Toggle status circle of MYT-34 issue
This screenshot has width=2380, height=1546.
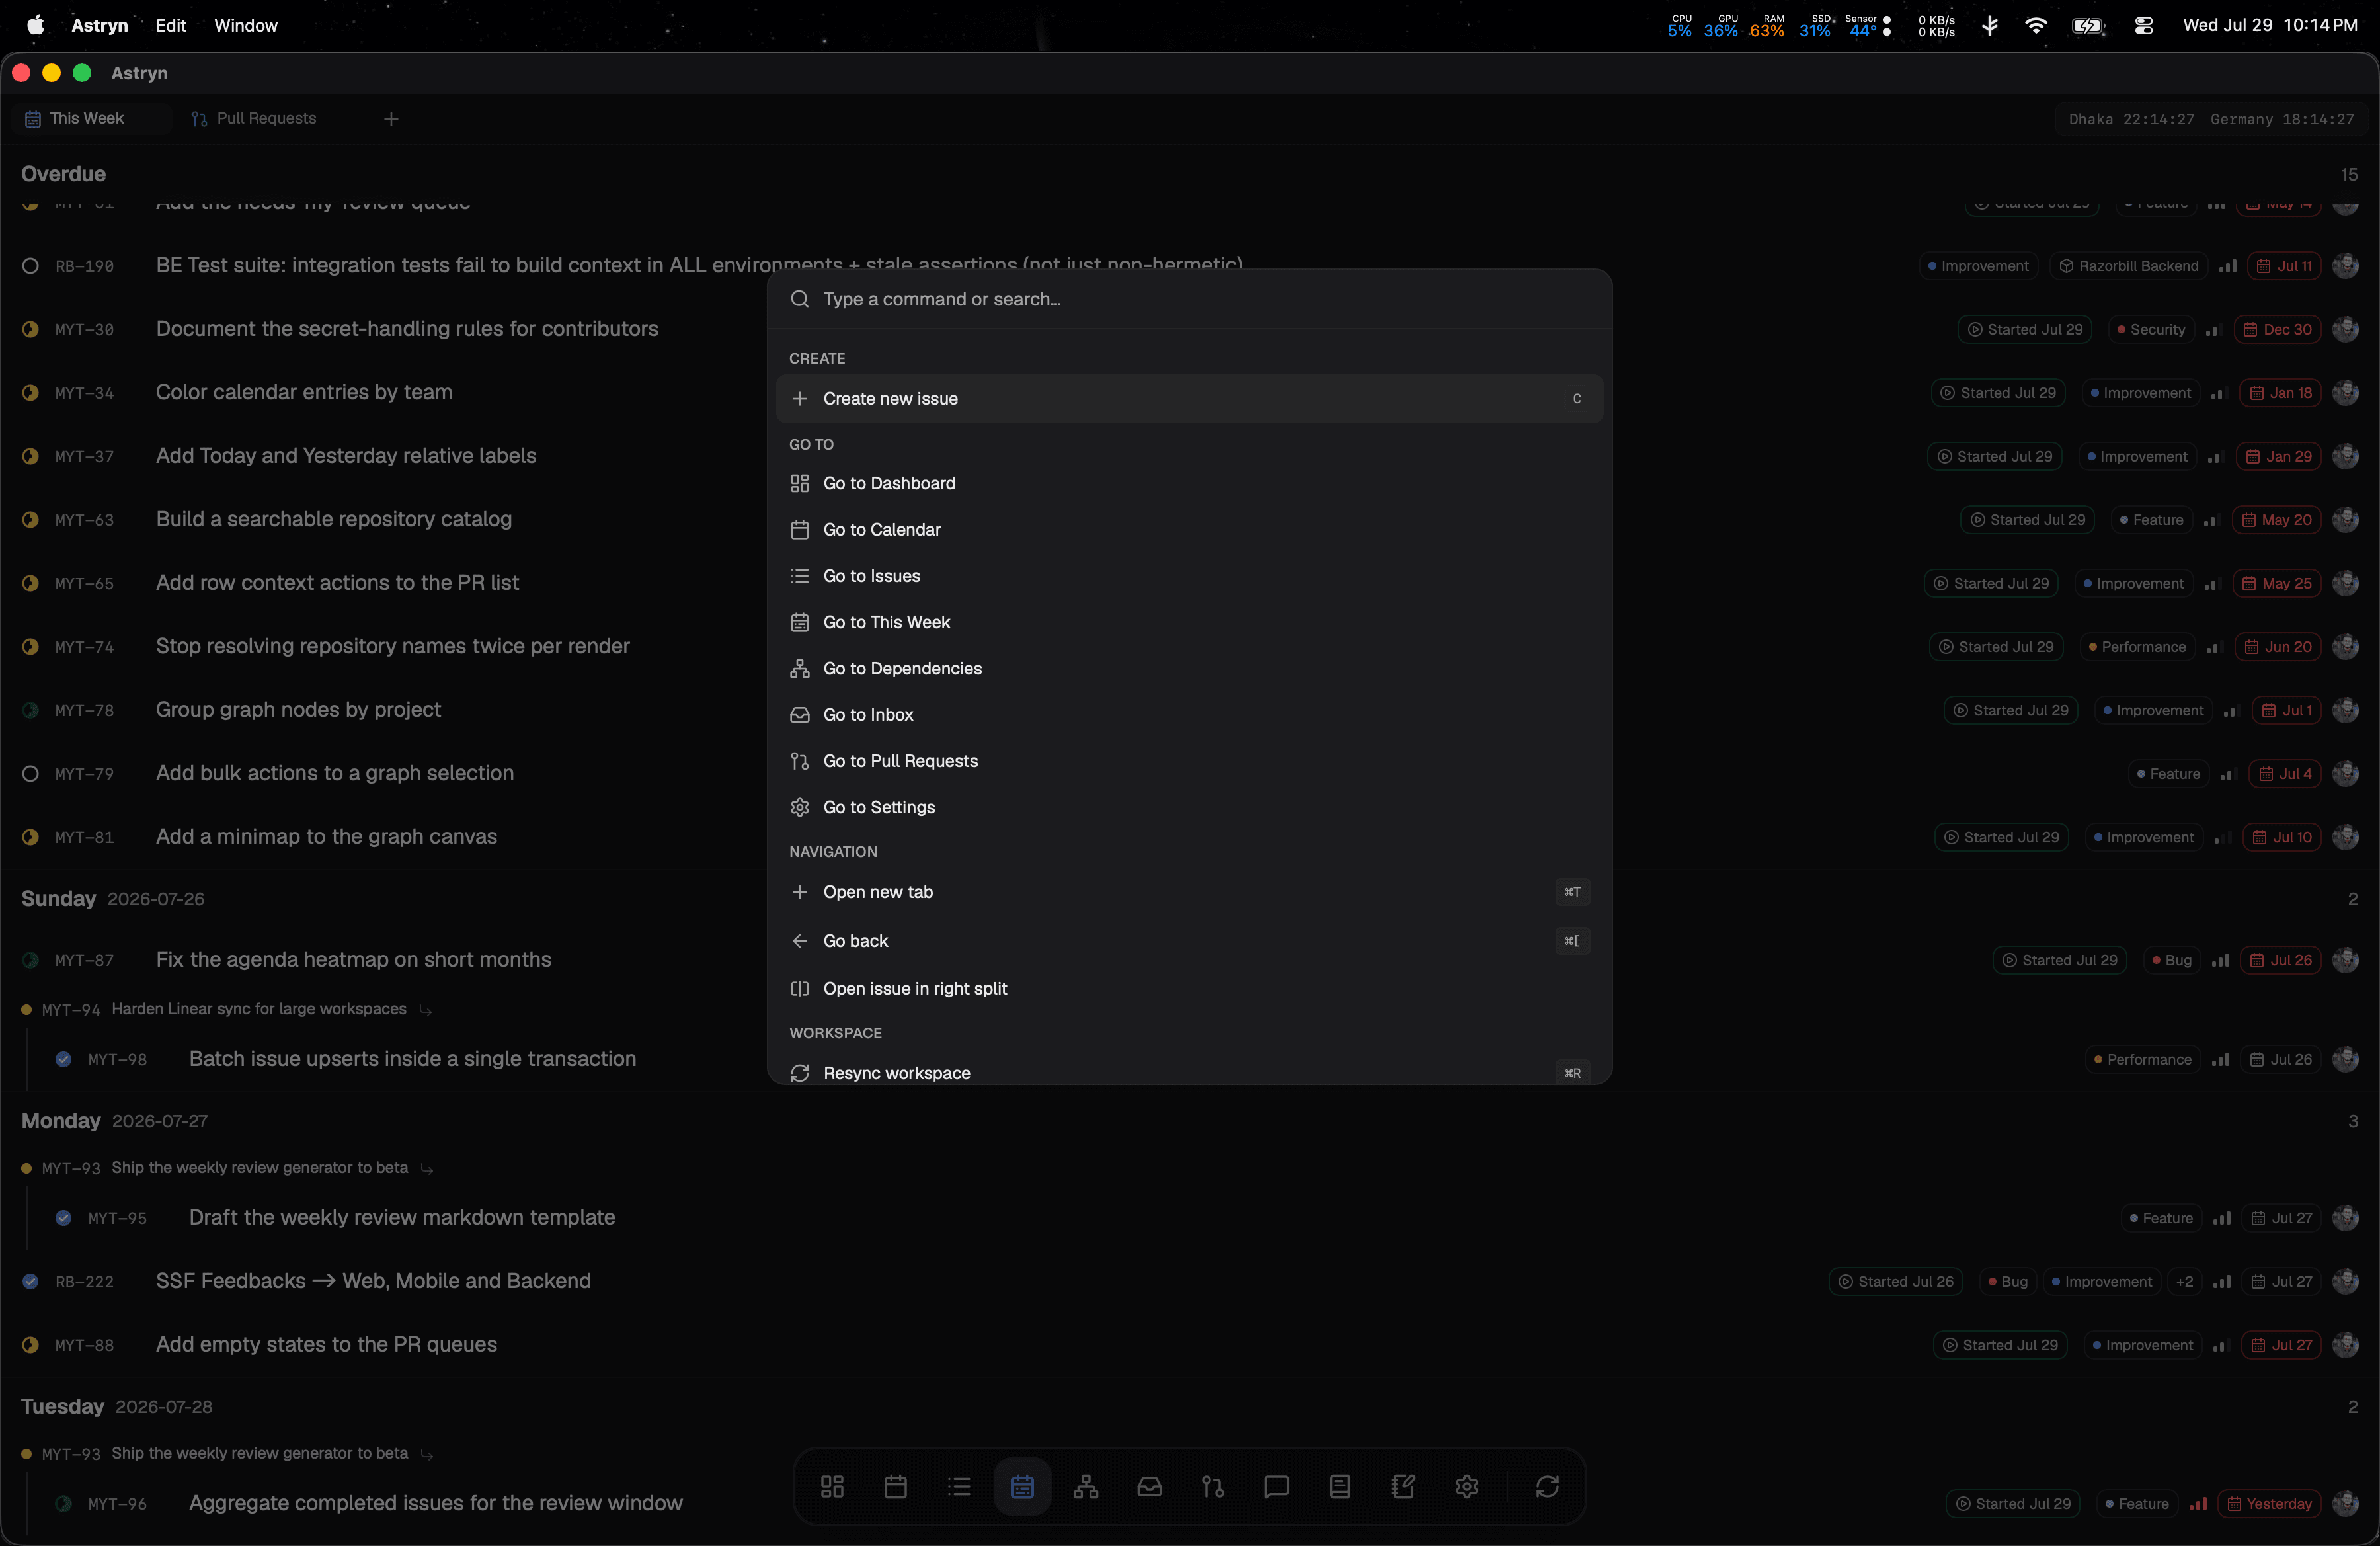[31, 393]
